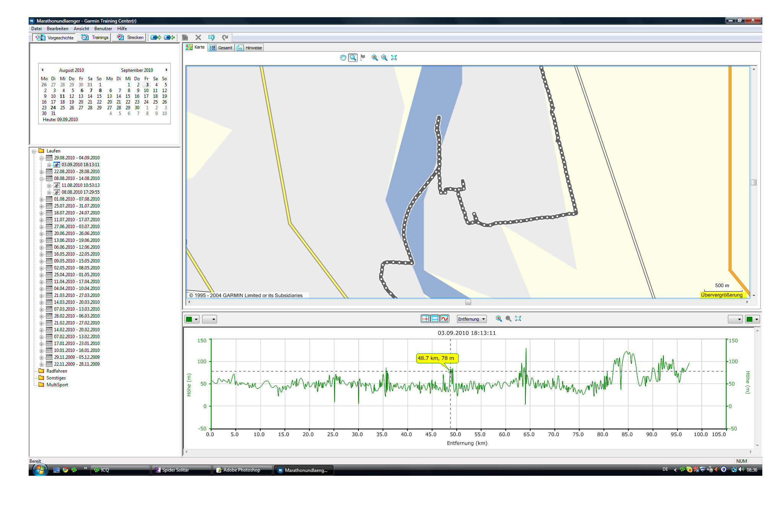Click the delete X icon in the toolbar

pos(198,37)
